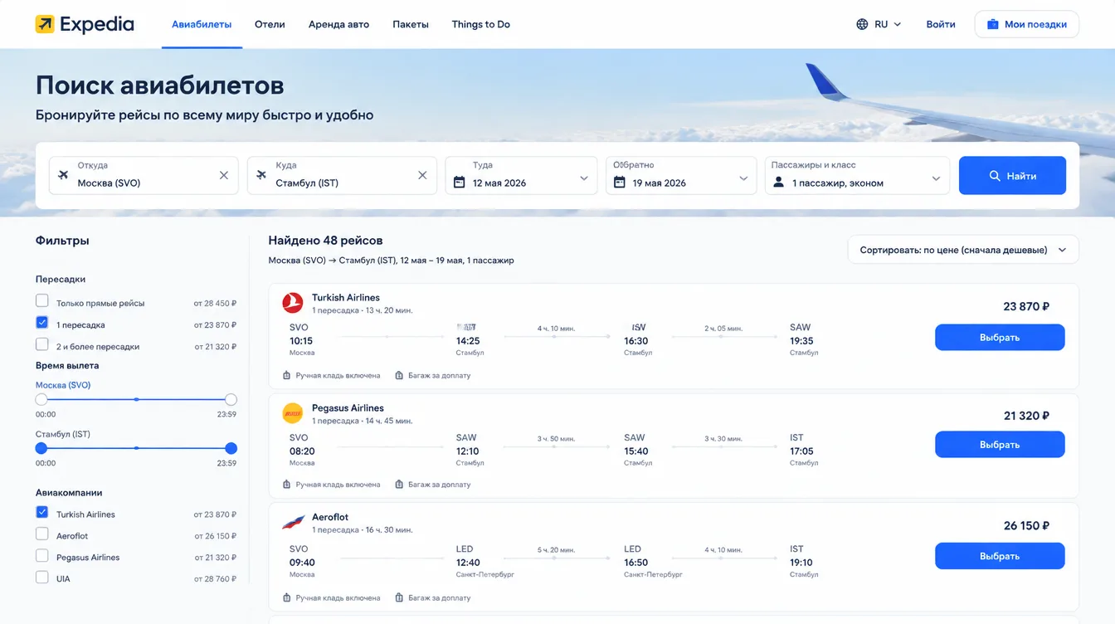The image size is (1115, 624).
Task: Clear the Куда field with X icon
Action: 422,175
